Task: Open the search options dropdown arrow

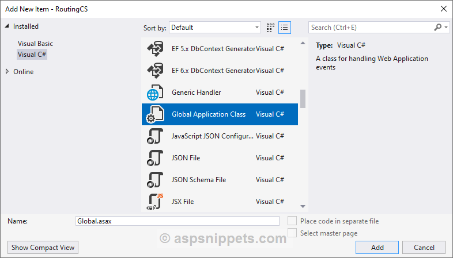Action: [446, 28]
